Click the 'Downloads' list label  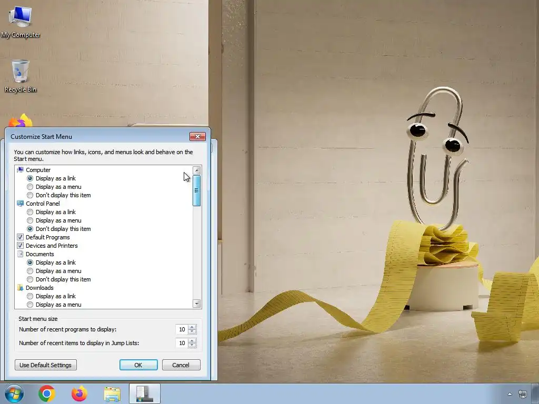coord(39,288)
